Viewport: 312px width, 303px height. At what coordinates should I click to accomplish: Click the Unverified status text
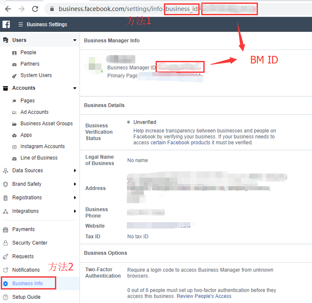click(145, 122)
